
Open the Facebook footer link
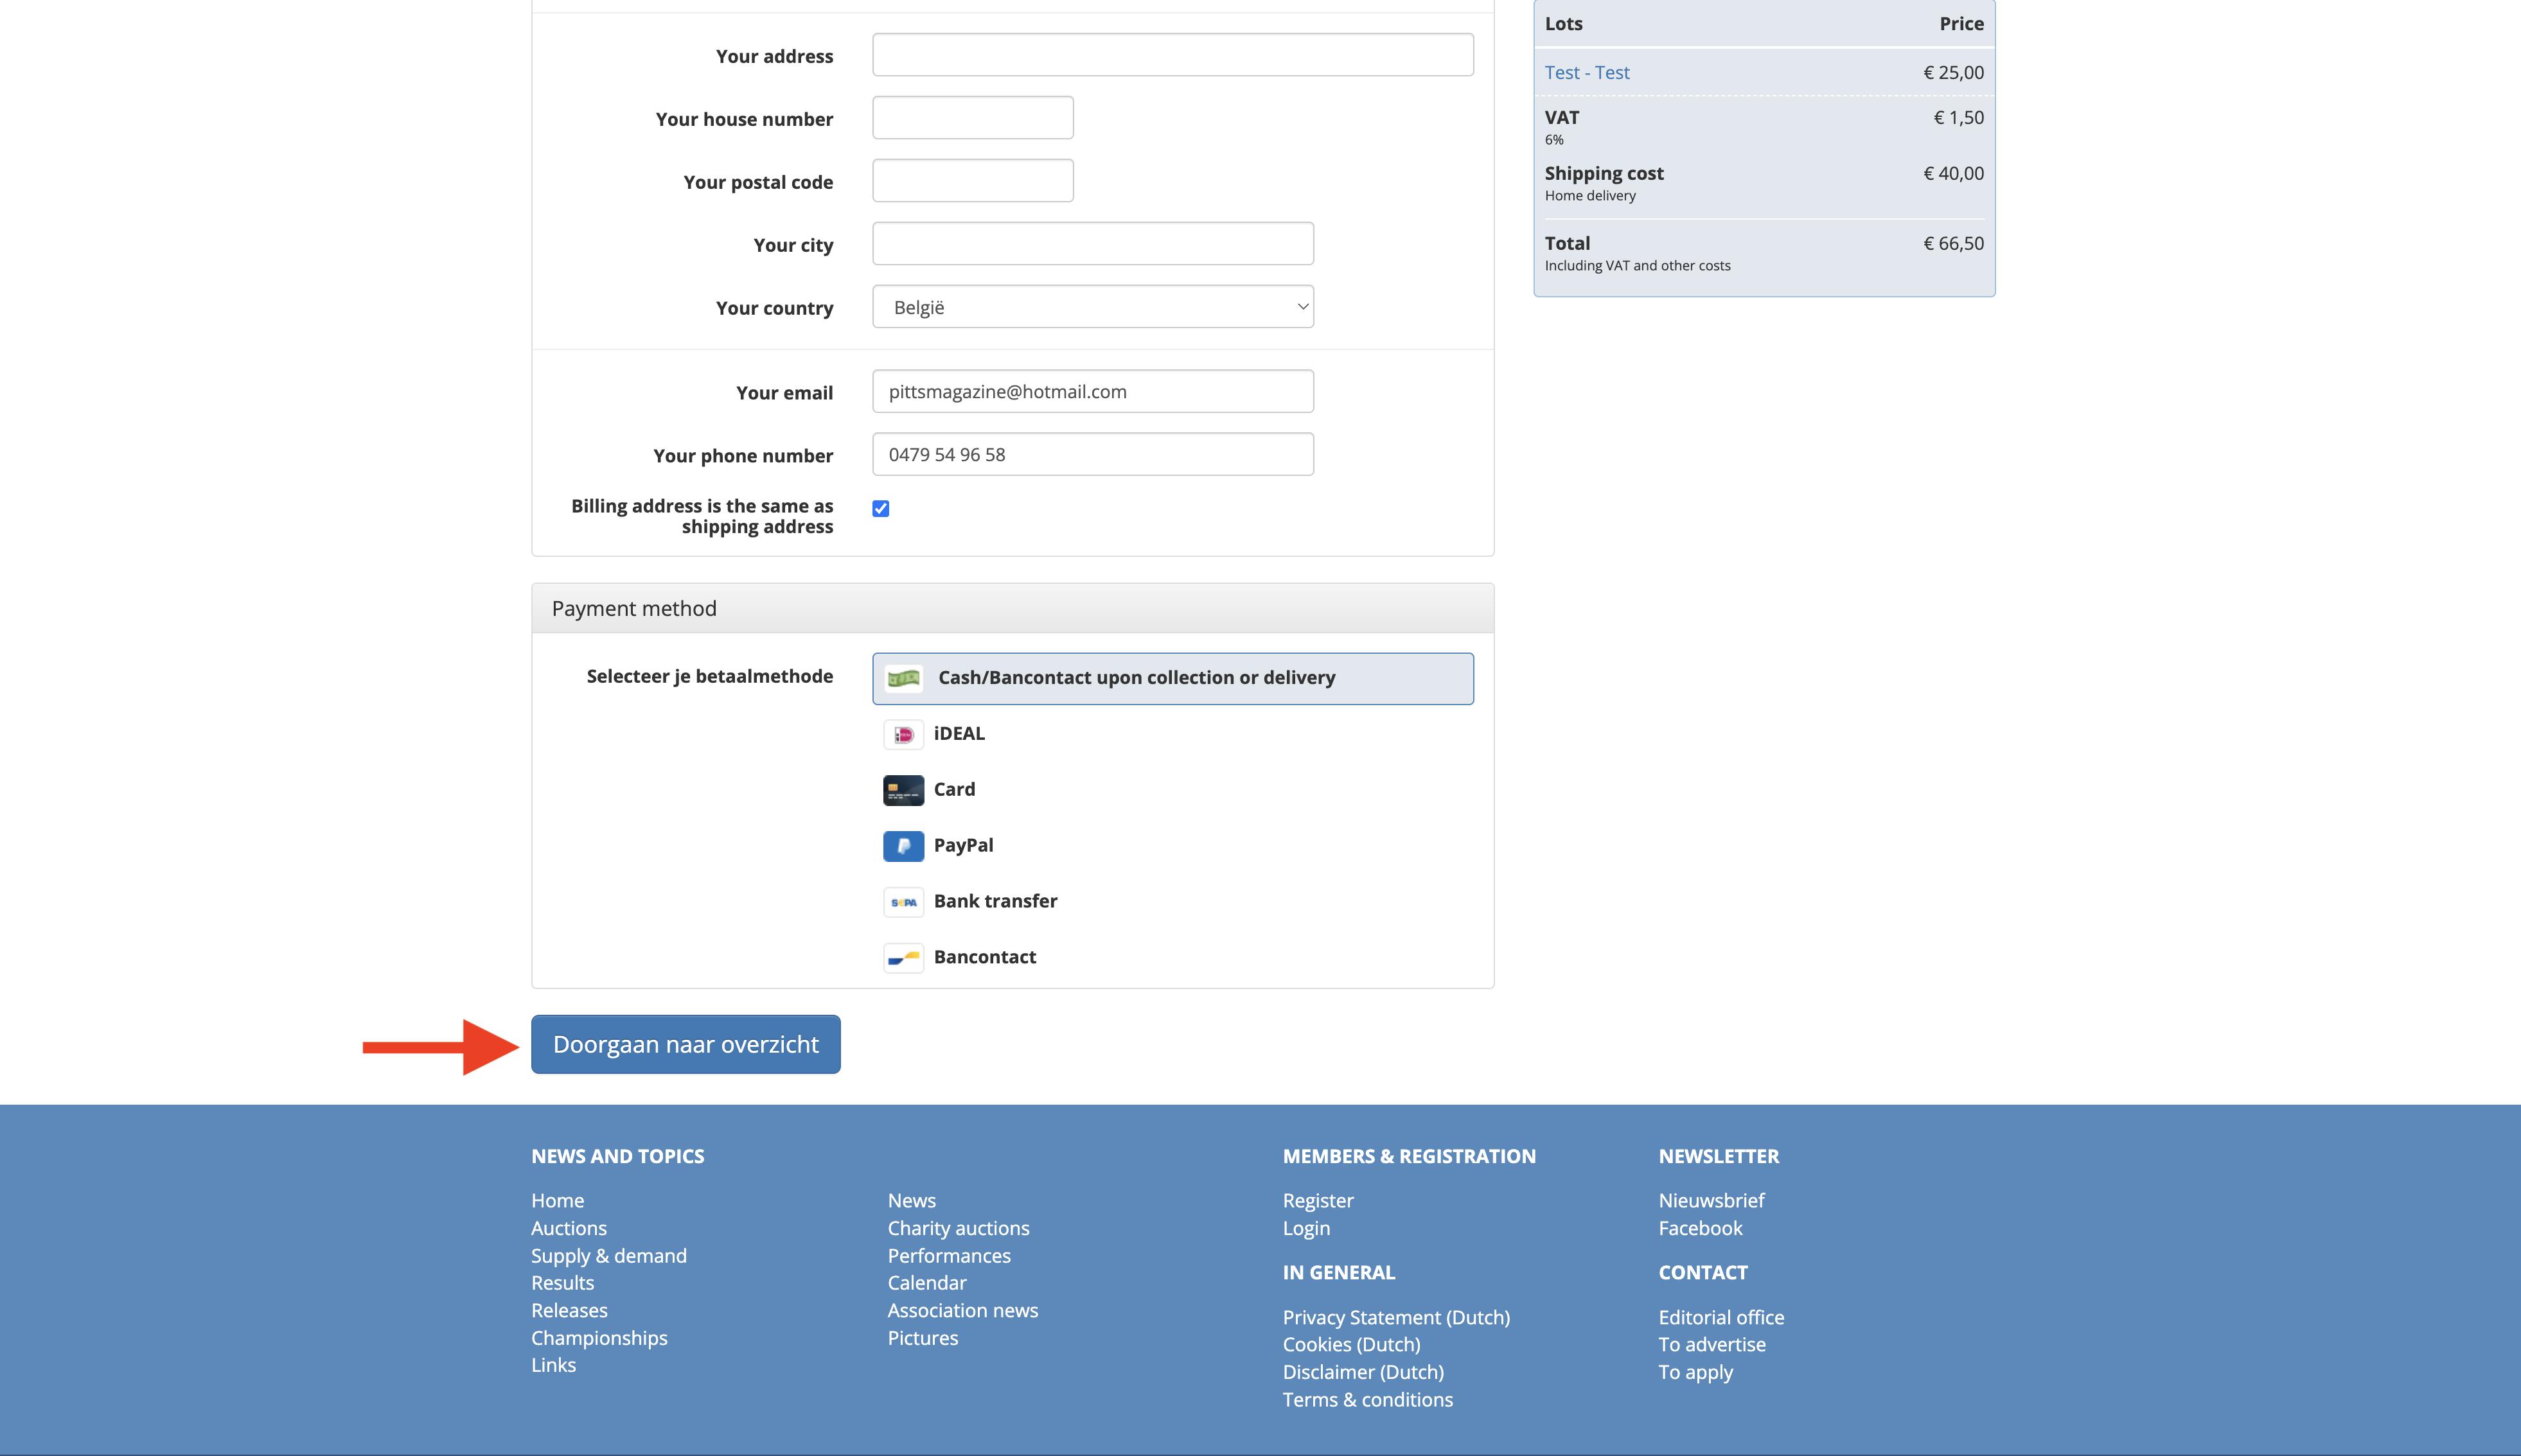(x=1699, y=1228)
